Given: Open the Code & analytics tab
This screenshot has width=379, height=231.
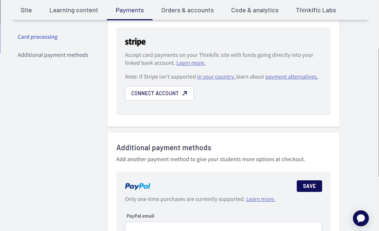Looking at the screenshot, I should pyautogui.click(x=255, y=10).
